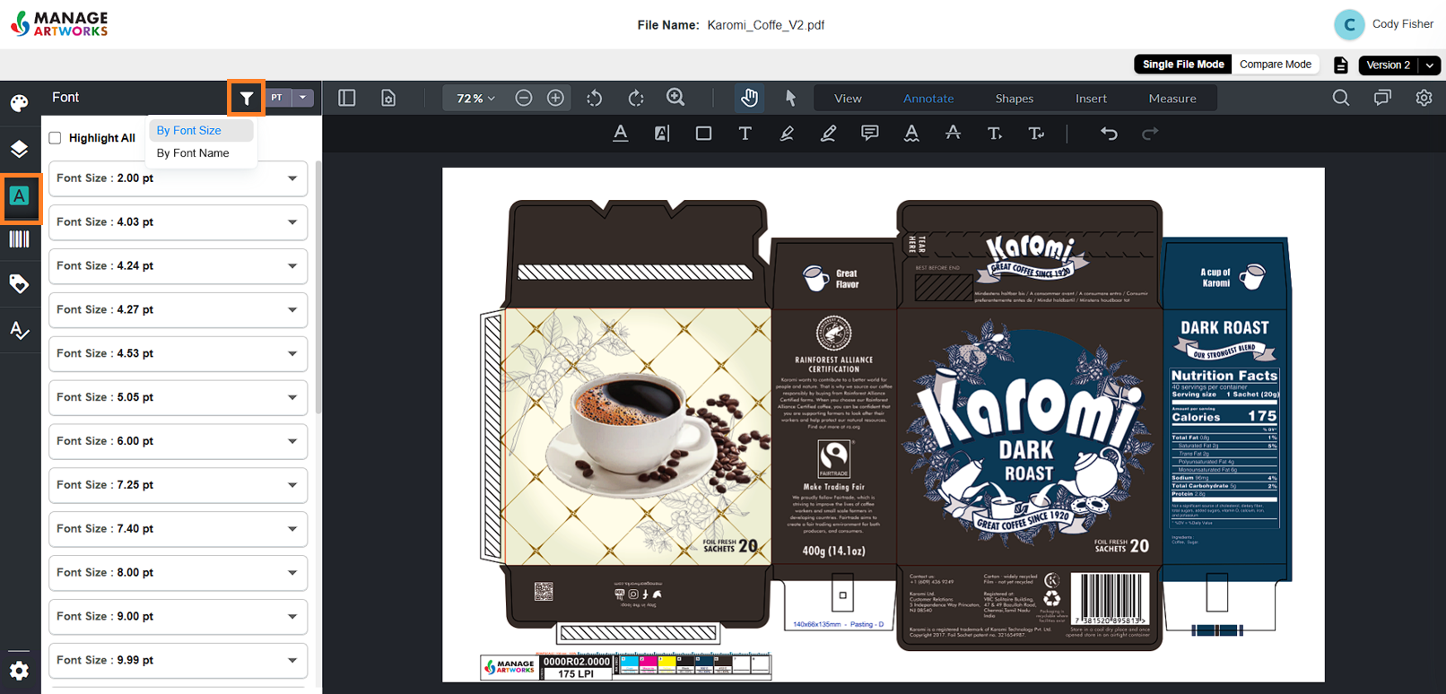Open viewer settings gear icon
Viewport: 1446px width, 694px height.
pyautogui.click(x=1424, y=98)
